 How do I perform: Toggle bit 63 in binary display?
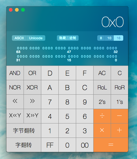tap(18, 48)
